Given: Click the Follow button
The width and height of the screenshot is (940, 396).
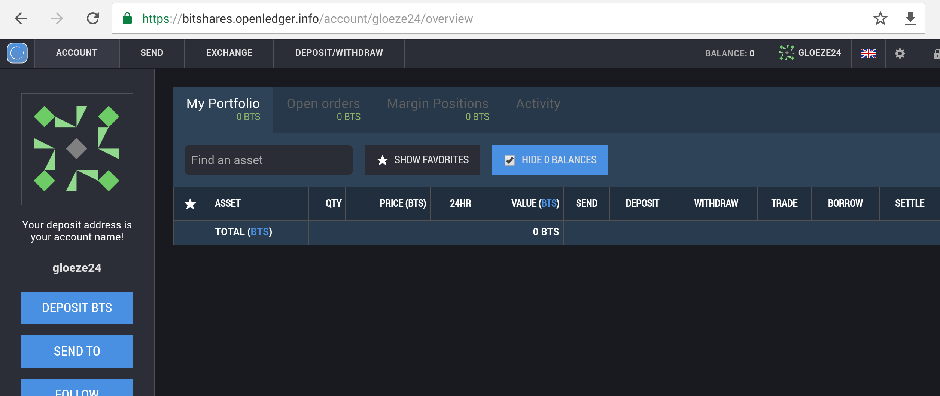Looking at the screenshot, I should point(77,388).
